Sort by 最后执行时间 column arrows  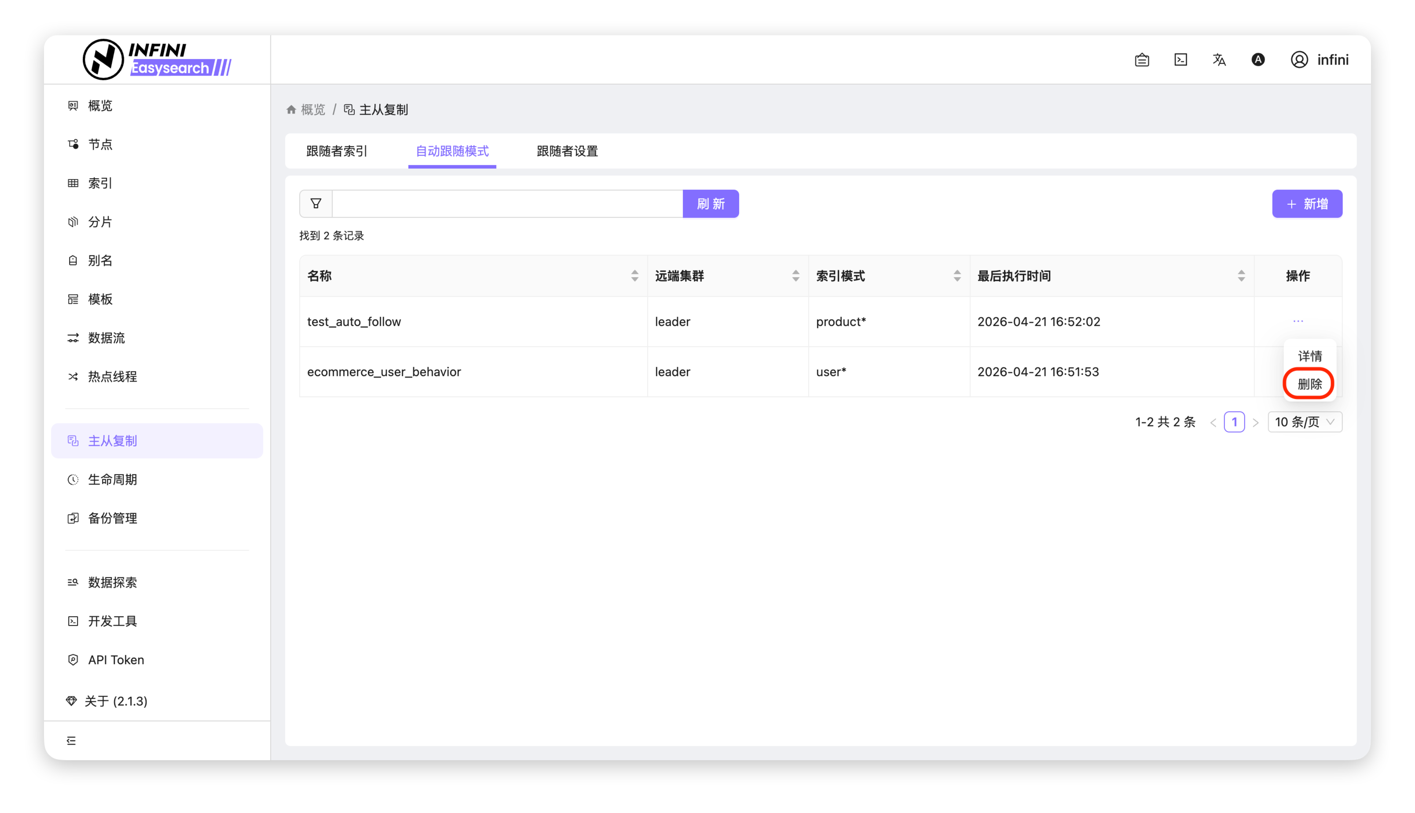pyautogui.click(x=1241, y=276)
